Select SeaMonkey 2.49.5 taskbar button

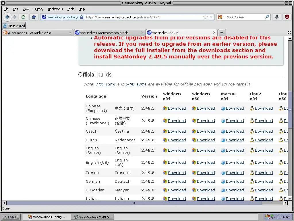(x=93, y=217)
